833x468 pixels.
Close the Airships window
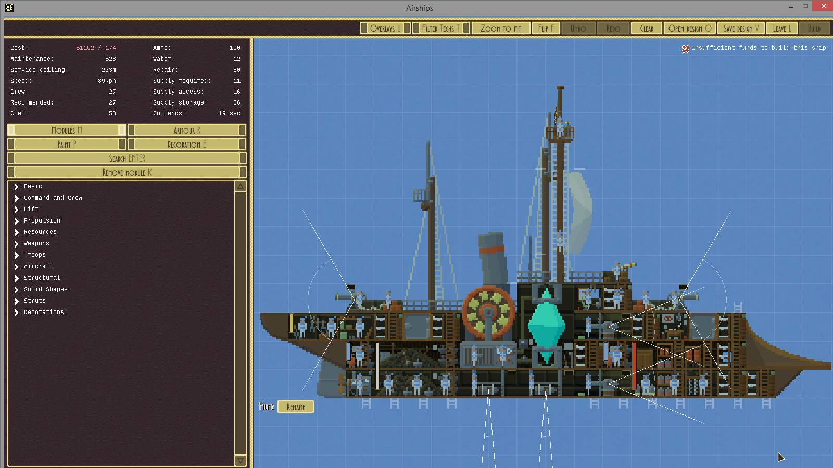(824, 6)
